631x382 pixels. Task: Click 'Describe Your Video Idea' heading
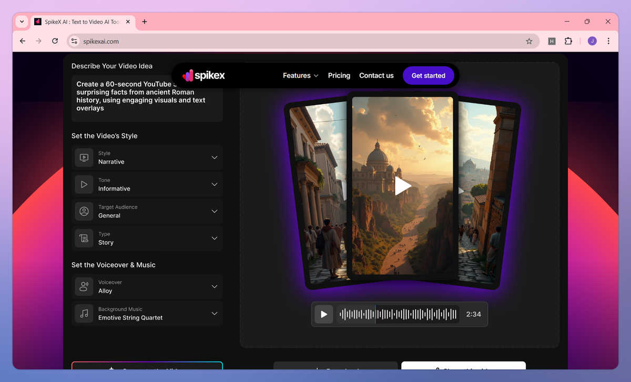tap(112, 66)
